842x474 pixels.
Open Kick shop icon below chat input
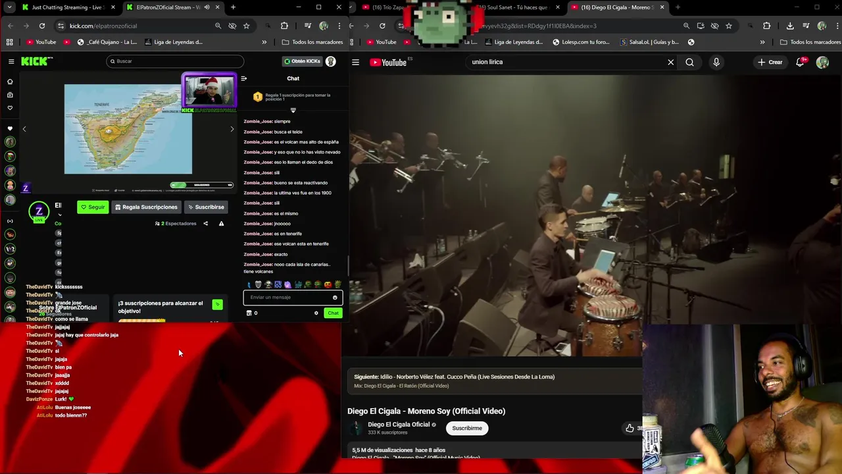click(249, 313)
